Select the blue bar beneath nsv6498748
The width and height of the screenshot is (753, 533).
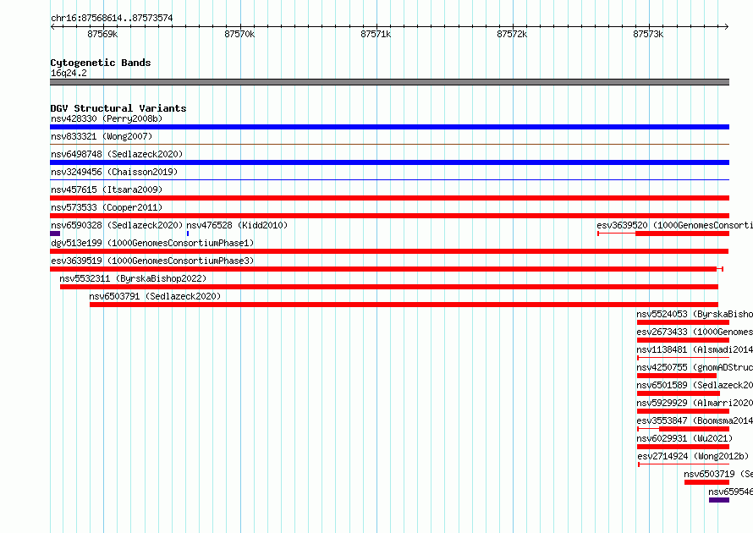[x=389, y=162]
